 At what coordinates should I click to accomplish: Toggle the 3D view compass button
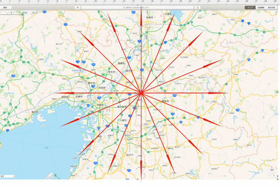(272, 170)
